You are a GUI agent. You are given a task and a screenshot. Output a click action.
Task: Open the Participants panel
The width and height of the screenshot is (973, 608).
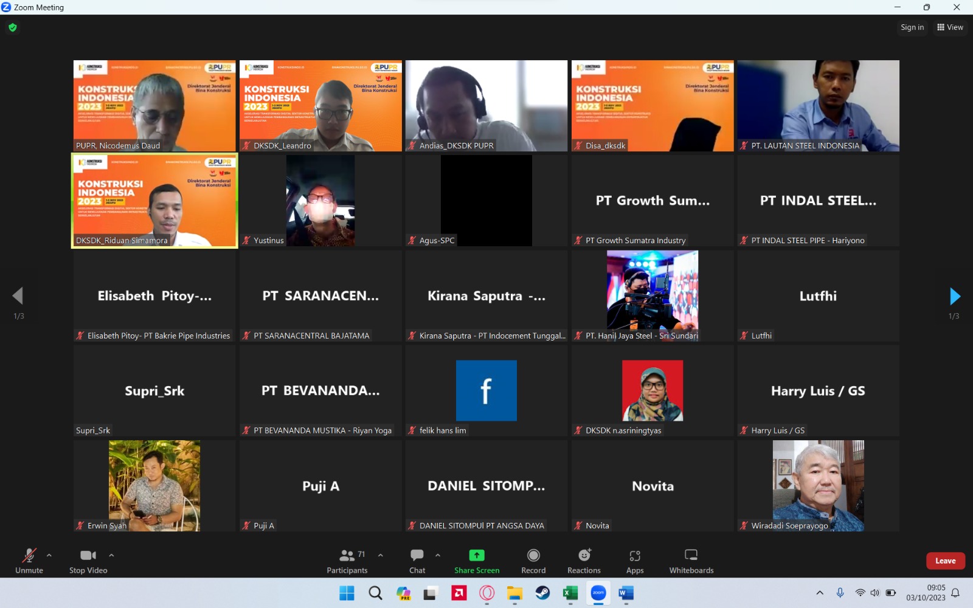click(x=347, y=561)
